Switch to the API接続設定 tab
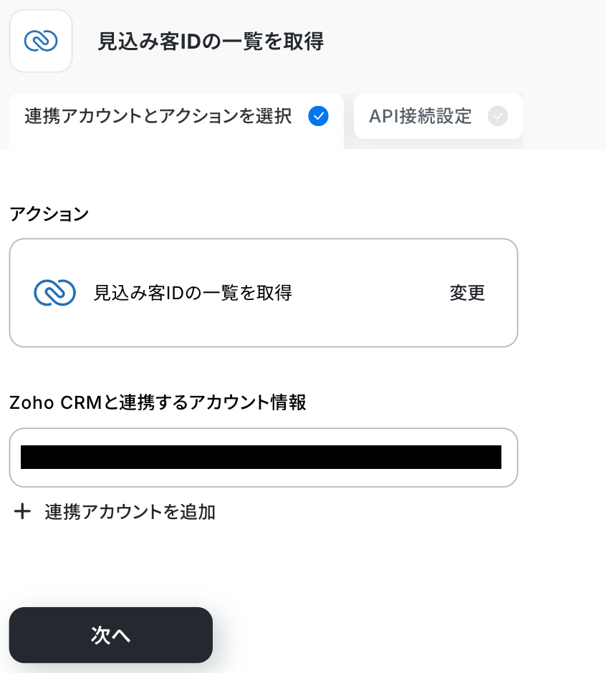Viewport: 606px width, 673px height. pos(438,116)
